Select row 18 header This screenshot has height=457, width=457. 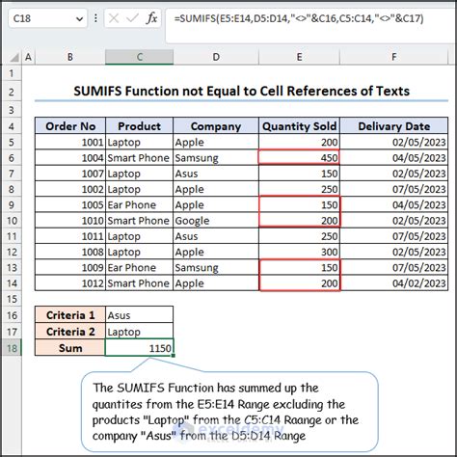[12, 348]
